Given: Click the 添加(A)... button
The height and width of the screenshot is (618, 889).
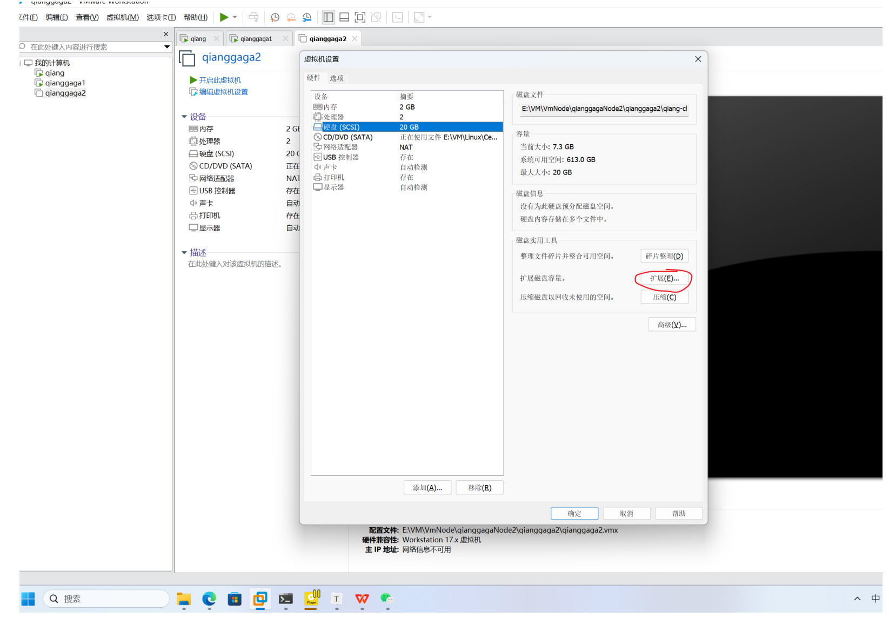Looking at the screenshot, I should (427, 488).
